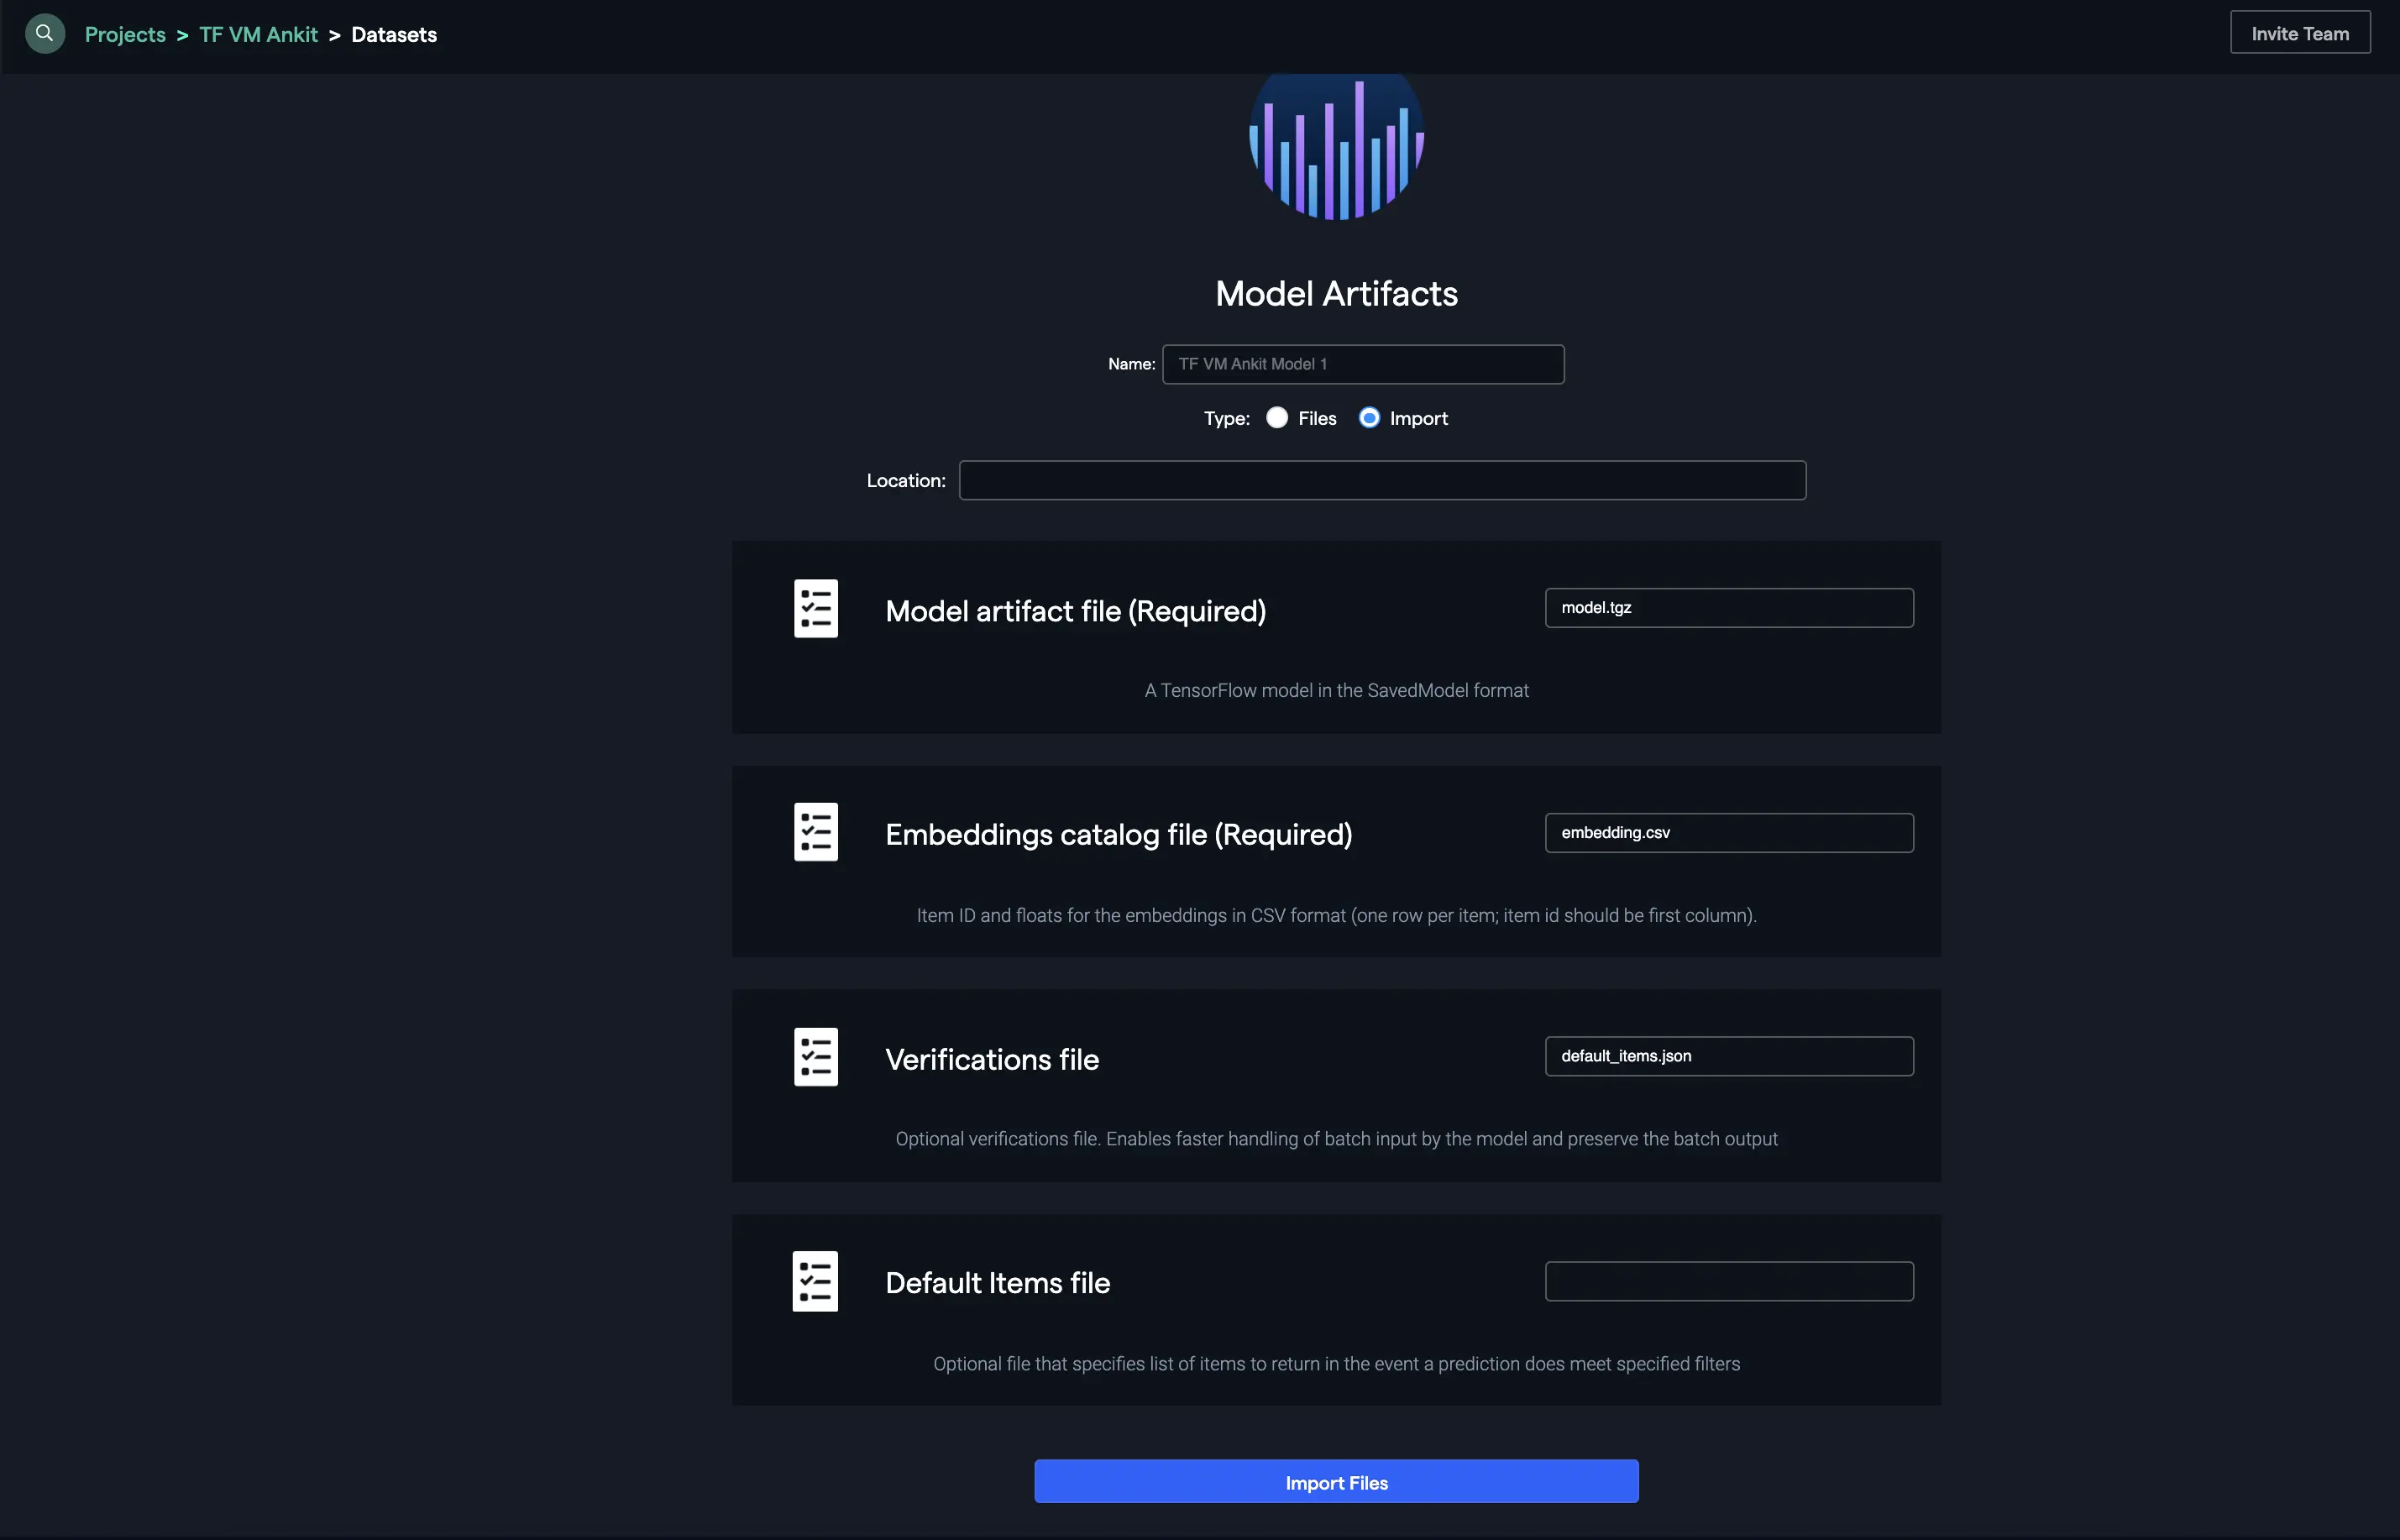This screenshot has width=2400, height=1540.
Task: Click Import Files button at bottom
Action: coord(1336,1480)
